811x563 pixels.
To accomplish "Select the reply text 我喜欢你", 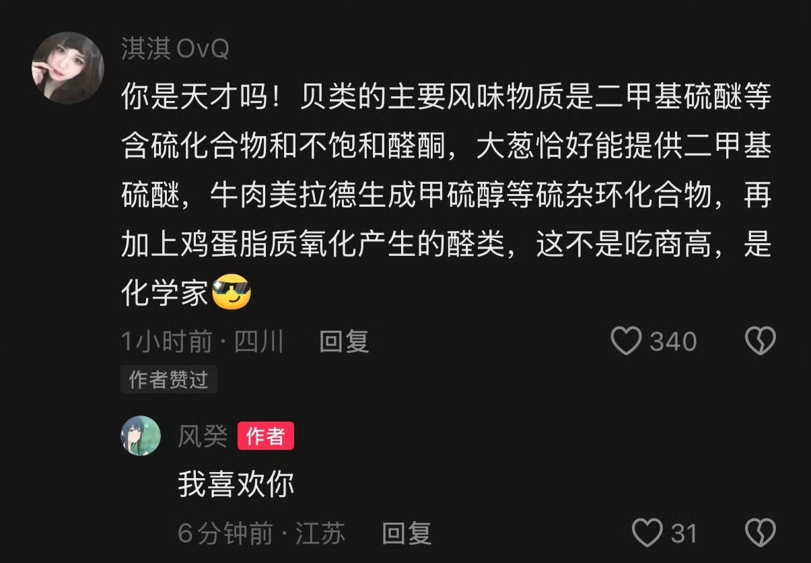I will click(x=236, y=484).
